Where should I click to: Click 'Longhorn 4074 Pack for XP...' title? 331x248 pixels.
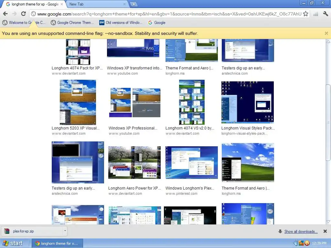tap(77, 68)
